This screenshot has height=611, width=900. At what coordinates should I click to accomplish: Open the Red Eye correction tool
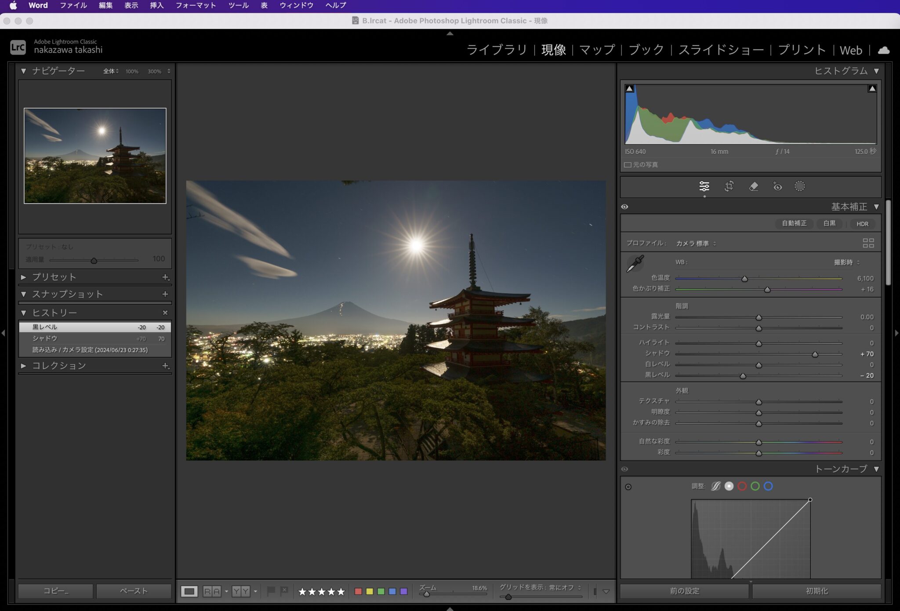tap(777, 186)
